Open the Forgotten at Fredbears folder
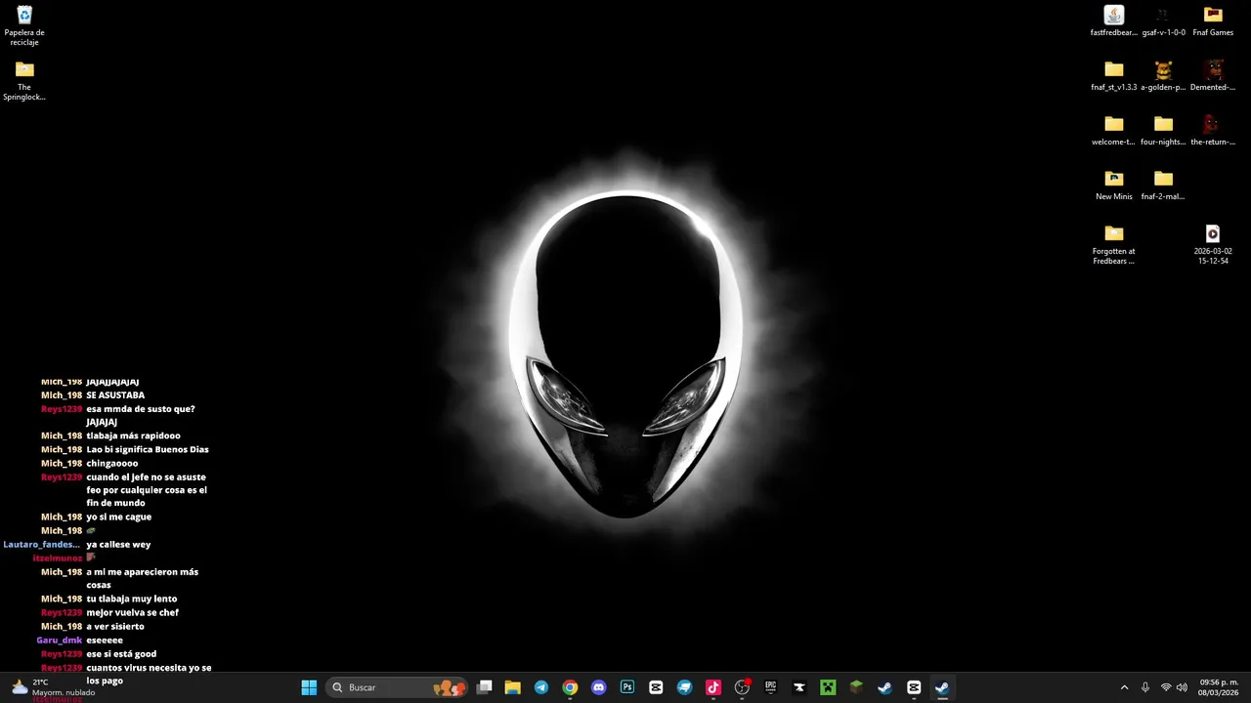Image resolution: width=1251 pixels, height=703 pixels. (x=1114, y=244)
